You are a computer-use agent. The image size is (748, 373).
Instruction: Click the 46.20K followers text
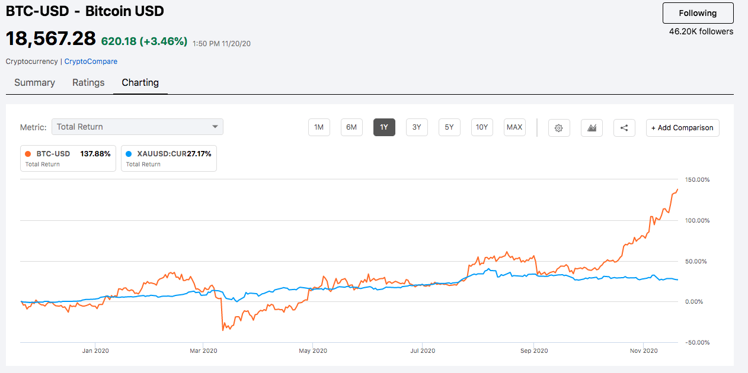click(x=701, y=31)
